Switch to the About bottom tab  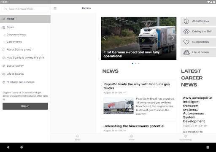(78, 138)
